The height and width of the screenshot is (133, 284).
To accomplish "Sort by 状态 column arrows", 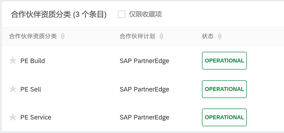I will click(220, 36).
